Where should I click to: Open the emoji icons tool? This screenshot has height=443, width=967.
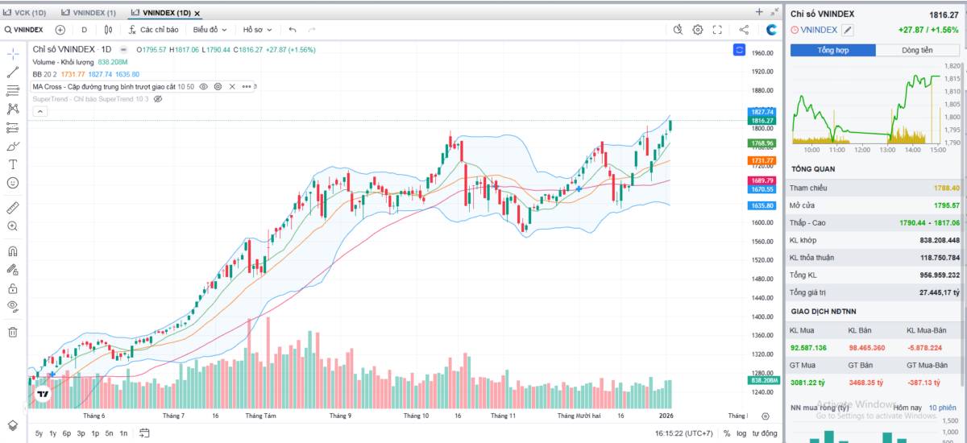(x=13, y=183)
